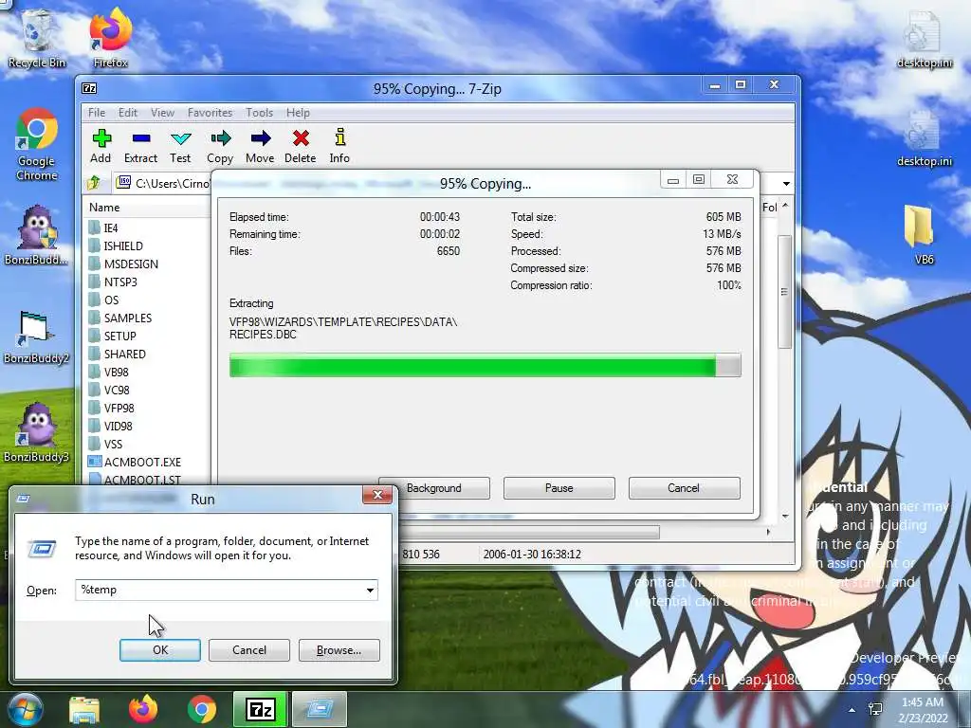Cancel the copying operation
Viewport: 971px width, 728px height.
[685, 488]
